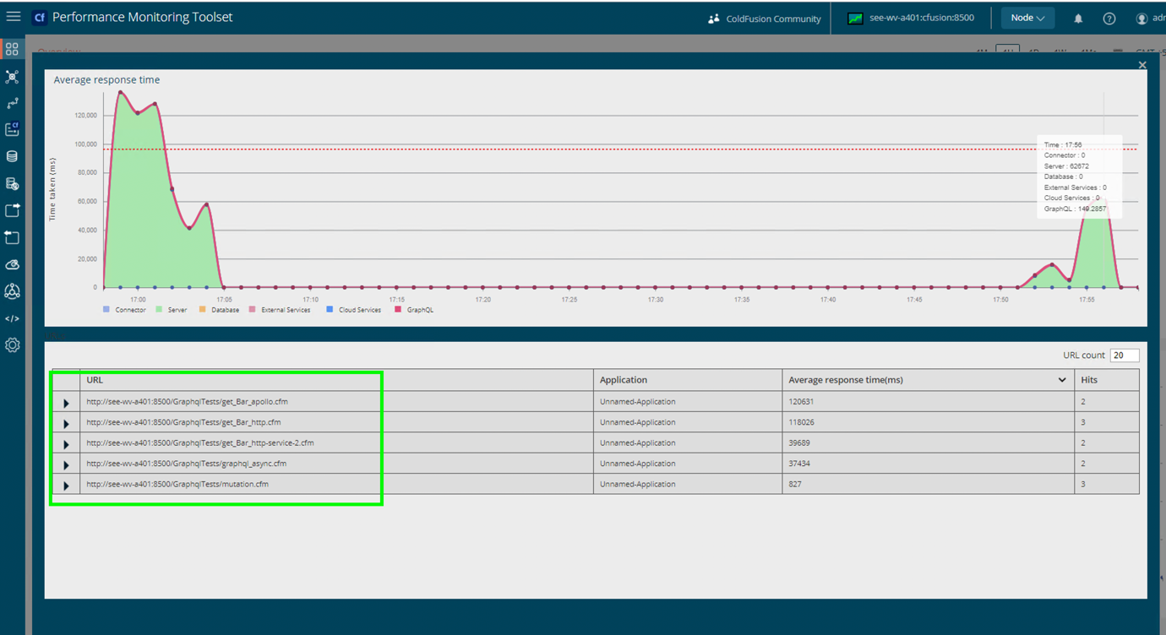Viewport: 1166px width, 635px height.
Task: Sort by Average response time column chevron
Action: tap(1063, 379)
